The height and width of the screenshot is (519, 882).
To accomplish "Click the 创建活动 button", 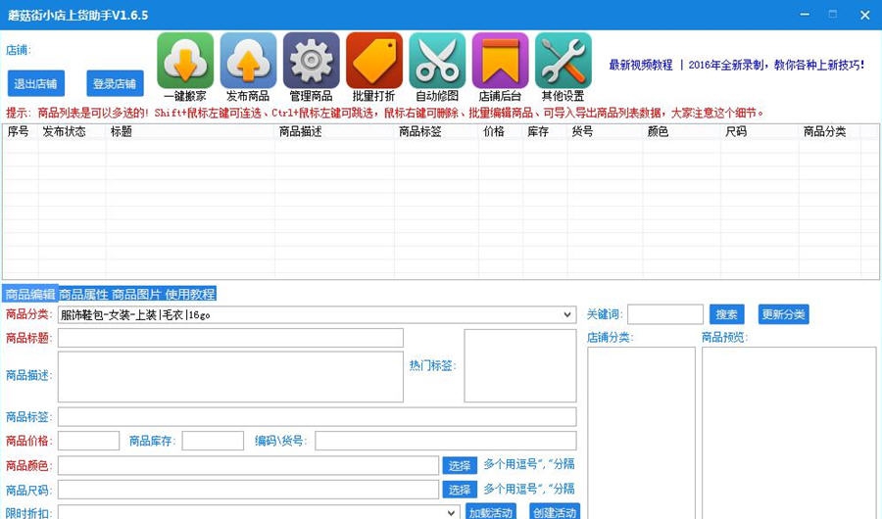I will click(x=555, y=512).
